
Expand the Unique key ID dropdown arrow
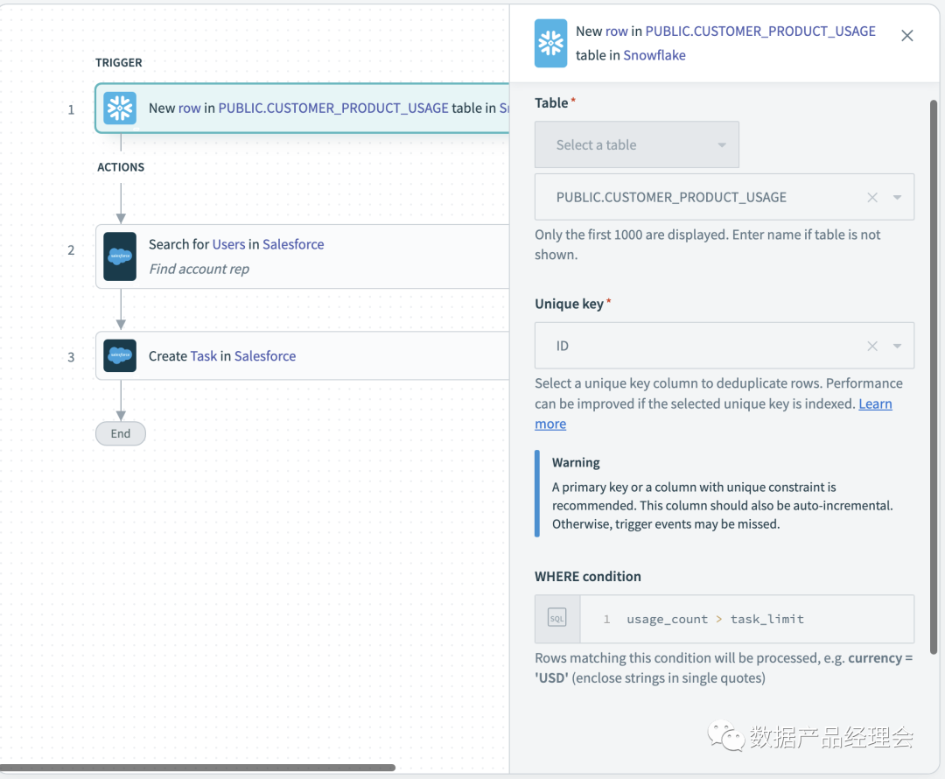(x=897, y=346)
